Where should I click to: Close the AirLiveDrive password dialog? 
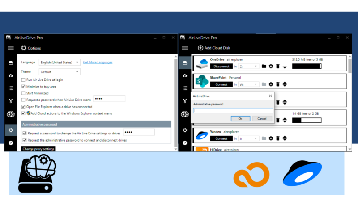[270, 96]
